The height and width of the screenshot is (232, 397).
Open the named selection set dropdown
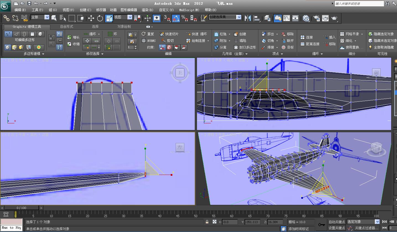tap(239, 17)
